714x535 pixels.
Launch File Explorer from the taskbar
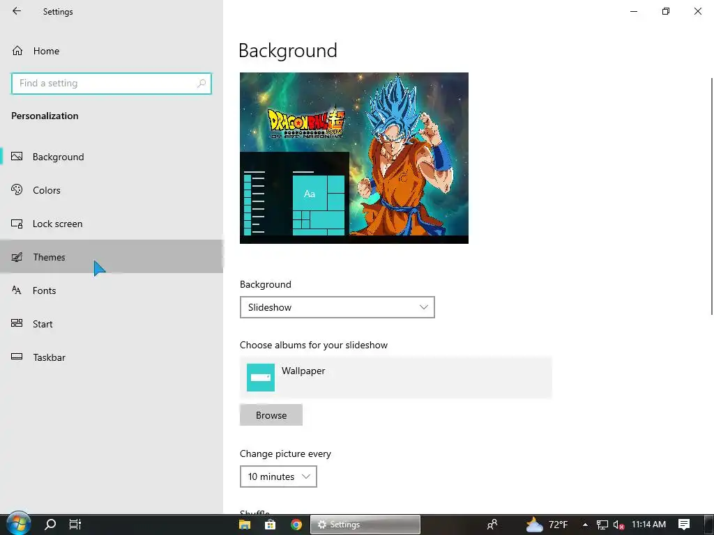(245, 525)
